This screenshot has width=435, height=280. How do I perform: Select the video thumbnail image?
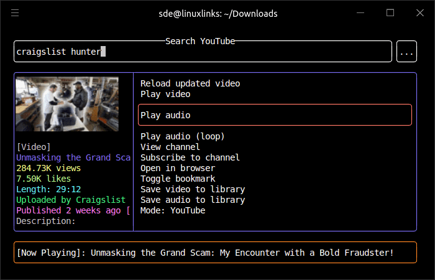(67, 104)
